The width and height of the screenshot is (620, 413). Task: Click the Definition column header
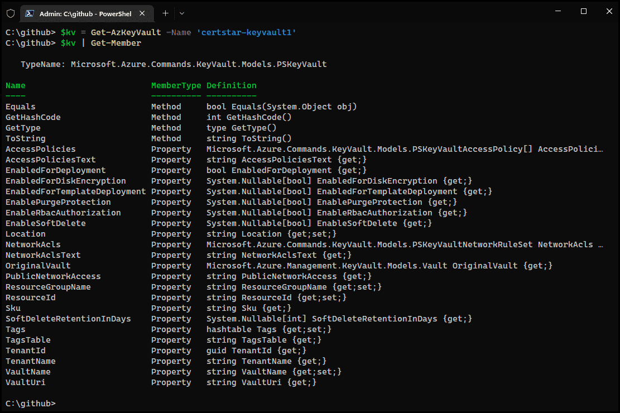(x=231, y=85)
